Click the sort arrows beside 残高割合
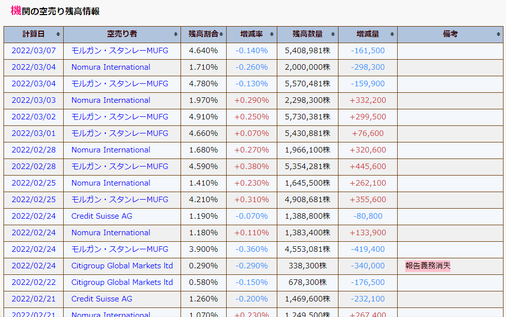This screenshot has height=317, width=506. point(221,35)
